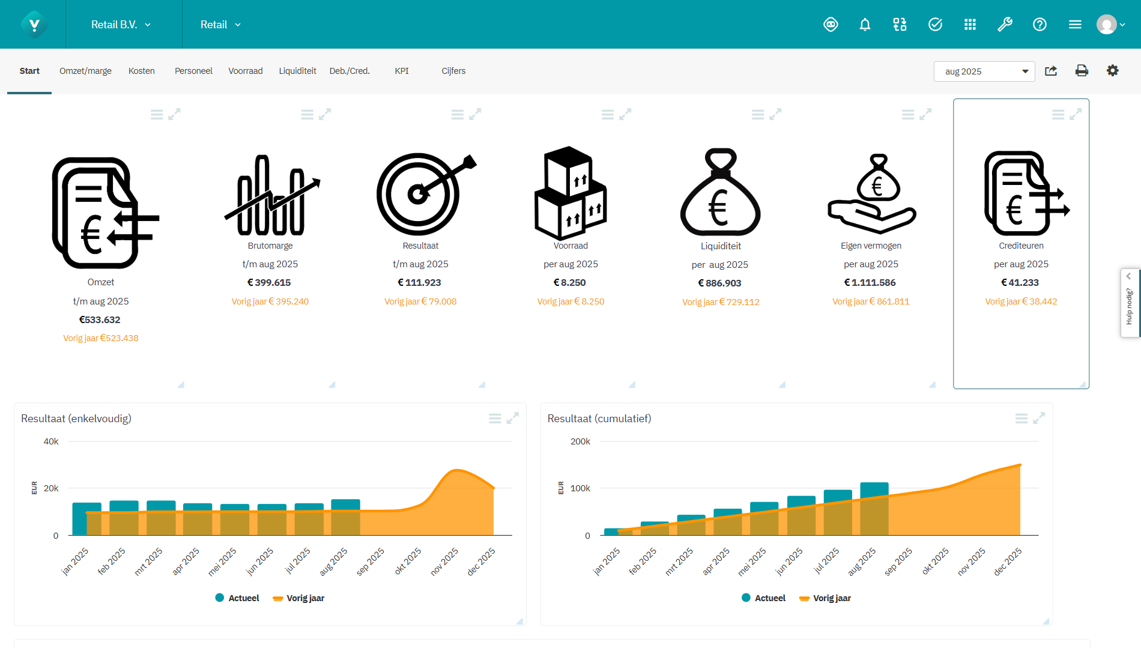Image resolution: width=1141 pixels, height=648 pixels.
Task: Open the Crediteuren tile options menu
Action: tap(1058, 114)
